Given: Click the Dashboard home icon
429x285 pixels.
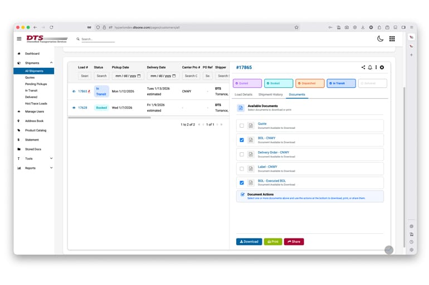Looking at the screenshot, I should (x=19, y=54).
